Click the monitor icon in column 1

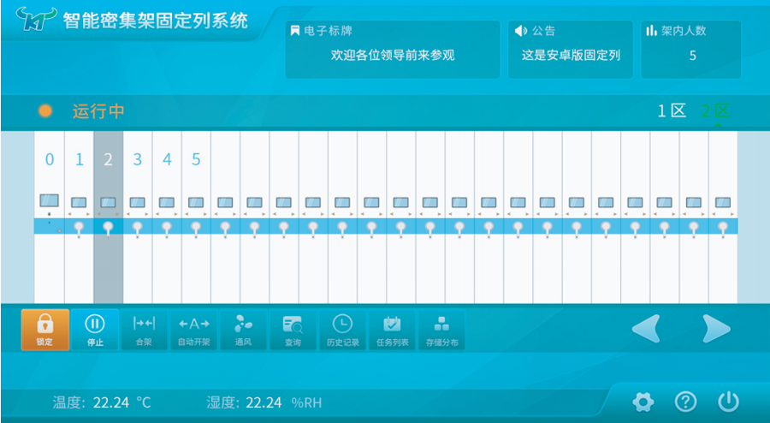(x=79, y=202)
